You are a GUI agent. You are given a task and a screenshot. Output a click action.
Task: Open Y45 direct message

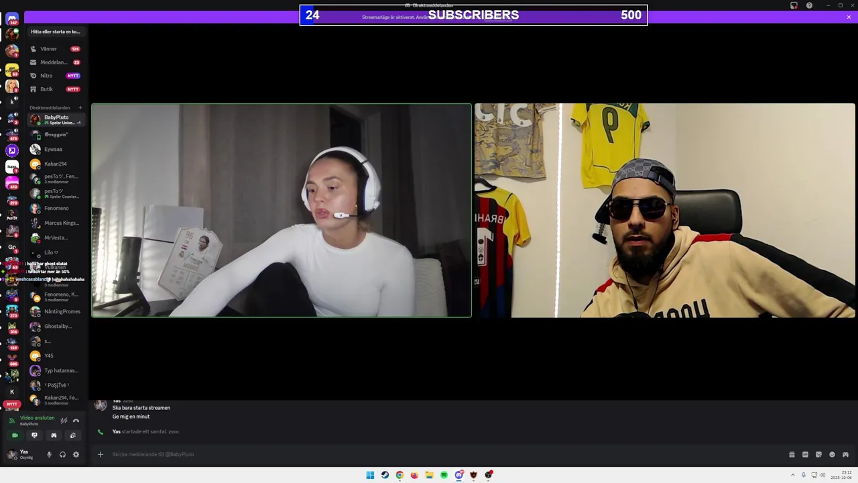coord(56,356)
